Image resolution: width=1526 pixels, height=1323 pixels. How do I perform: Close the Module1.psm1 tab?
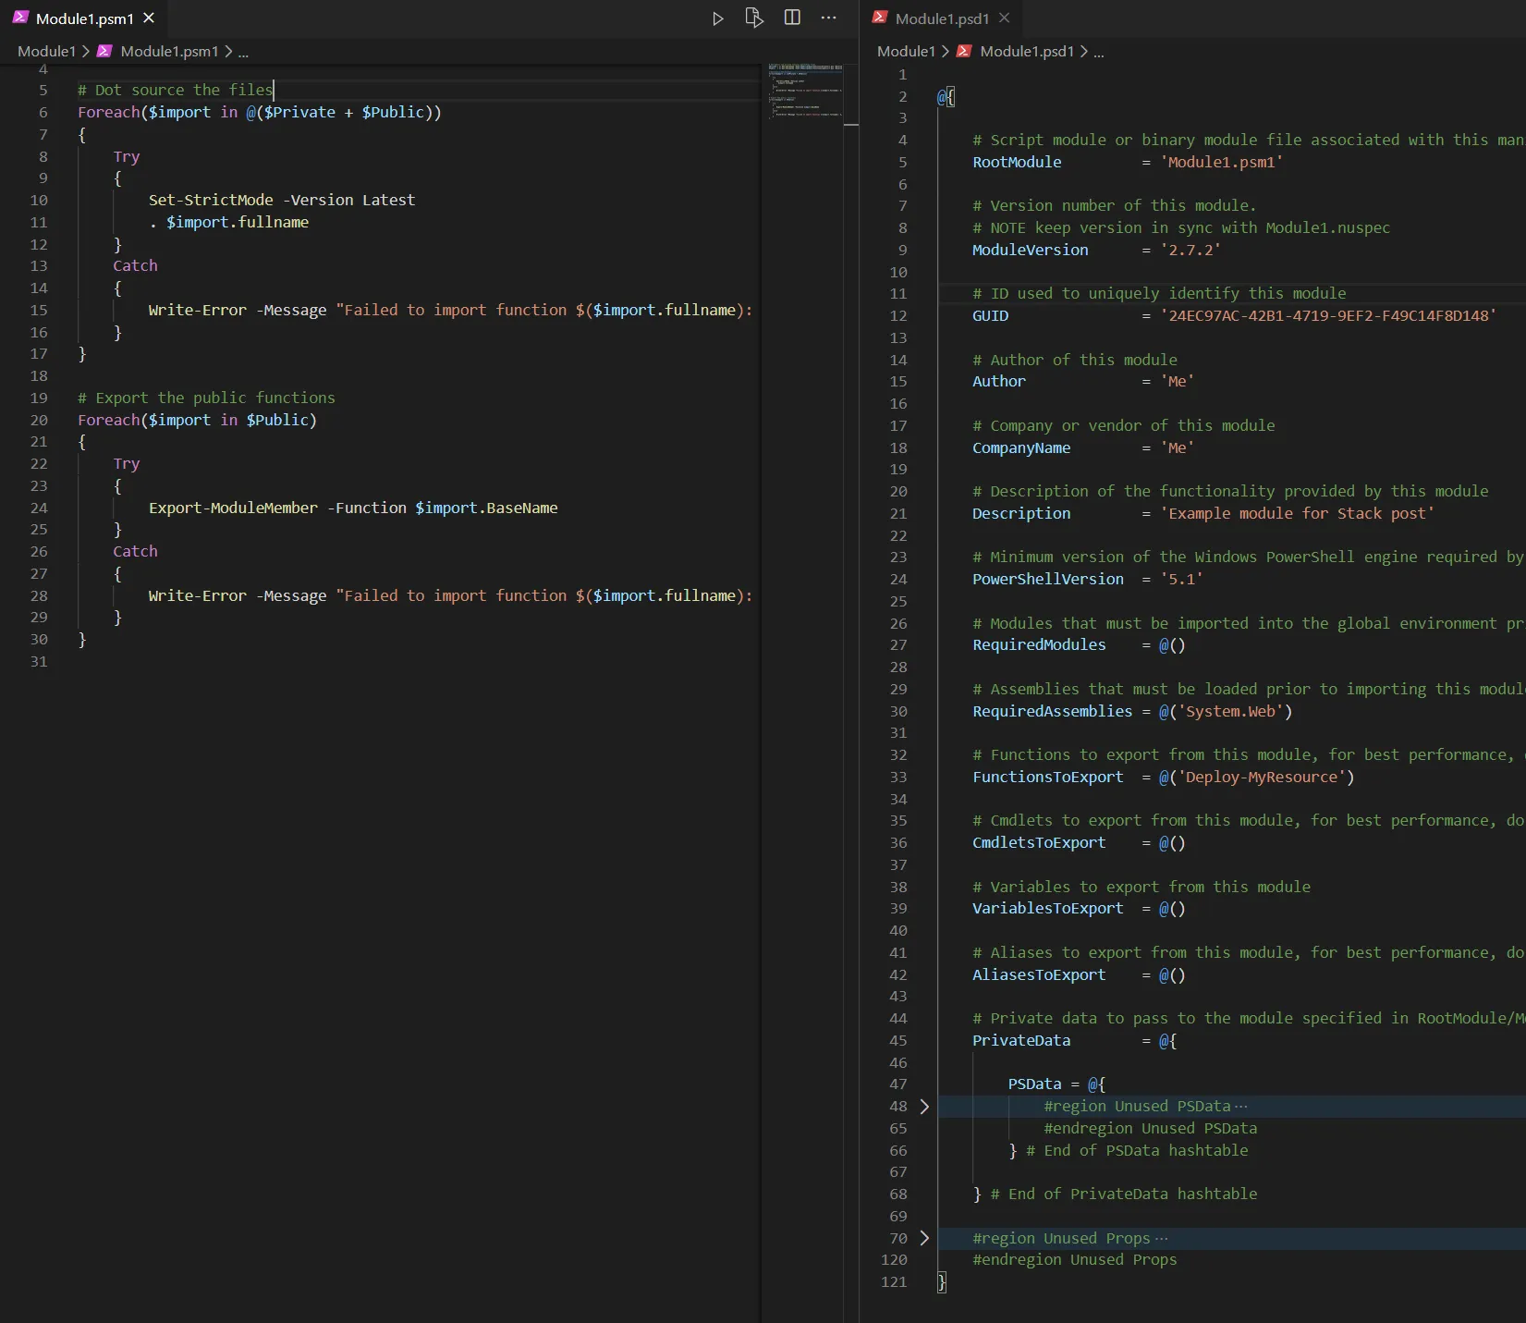[x=149, y=18]
